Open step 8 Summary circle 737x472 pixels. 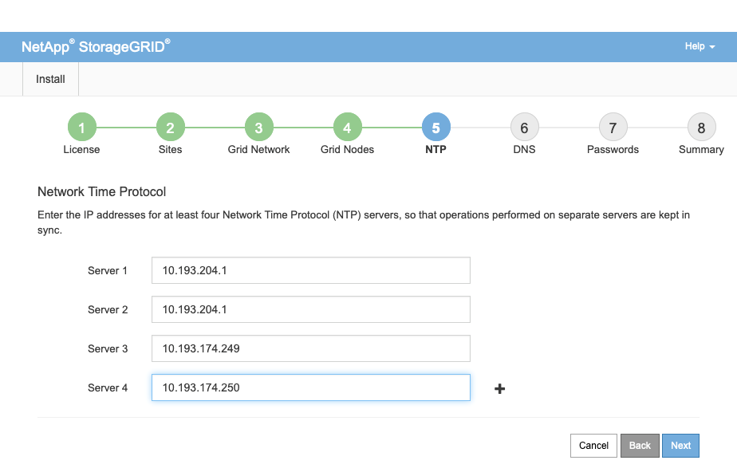click(x=701, y=128)
